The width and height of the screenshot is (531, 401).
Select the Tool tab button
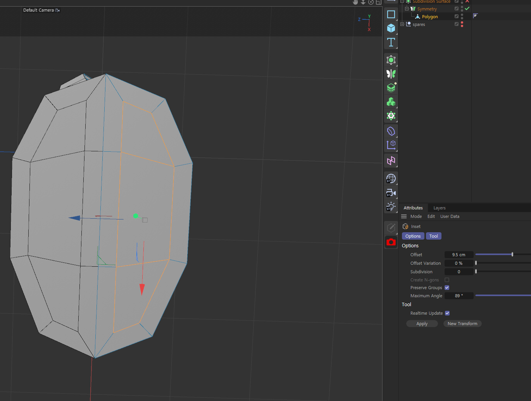tap(433, 236)
